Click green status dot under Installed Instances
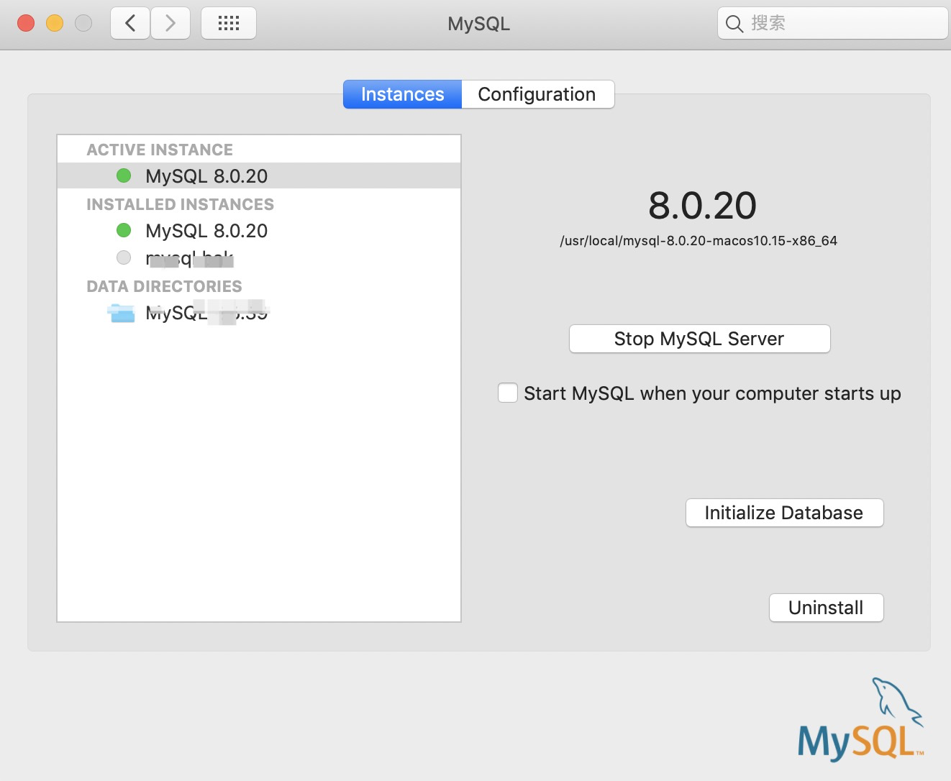The height and width of the screenshot is (781, 951). click(x=124, y=229)
